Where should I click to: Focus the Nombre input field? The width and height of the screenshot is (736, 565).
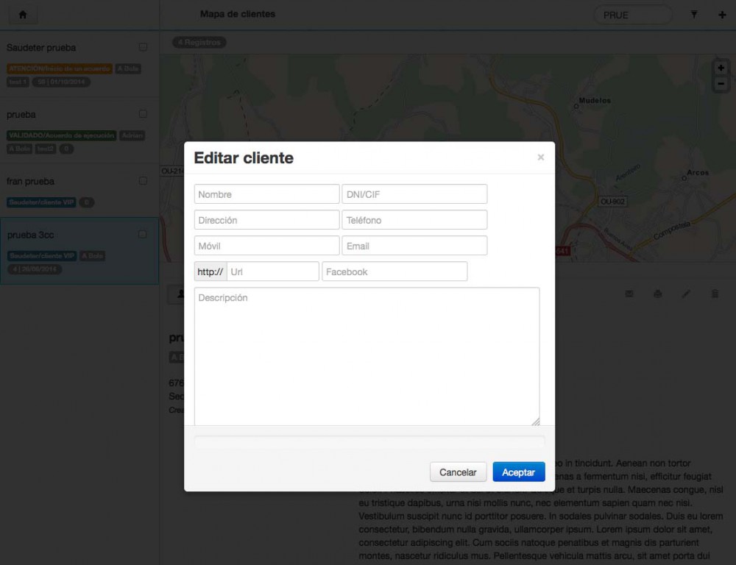(266, 194)
